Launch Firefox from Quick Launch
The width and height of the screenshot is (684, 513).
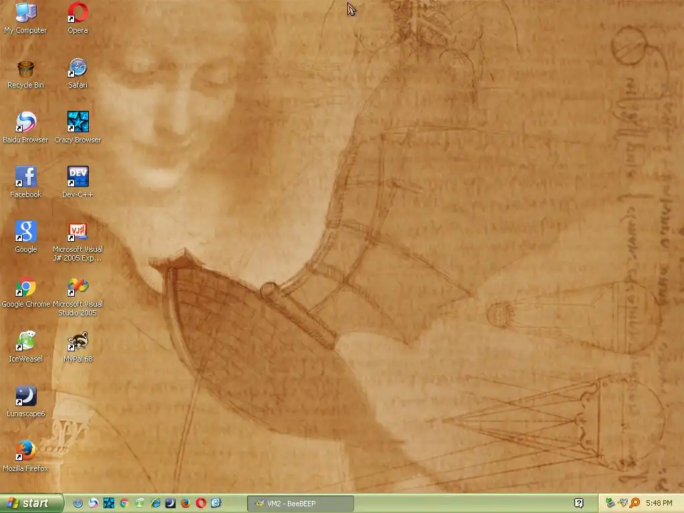(x=186, y=504)
